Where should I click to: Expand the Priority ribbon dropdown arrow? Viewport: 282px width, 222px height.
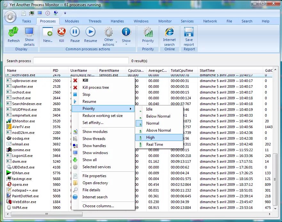pyautogui.click(x=148, y=45)
